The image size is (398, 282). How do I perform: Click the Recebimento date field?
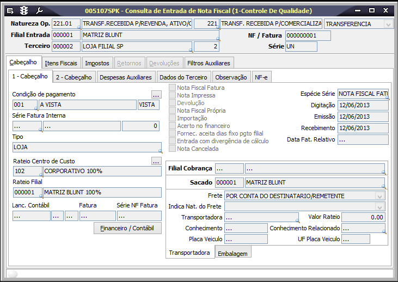(x=363, y=128)
